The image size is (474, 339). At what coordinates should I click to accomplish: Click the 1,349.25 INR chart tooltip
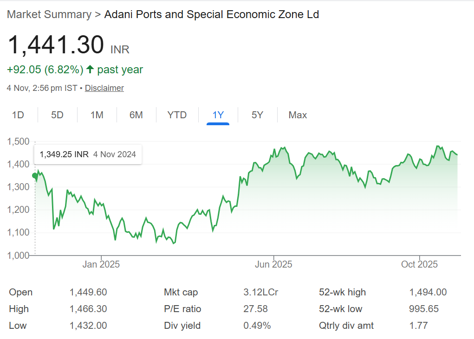point(88,154)
